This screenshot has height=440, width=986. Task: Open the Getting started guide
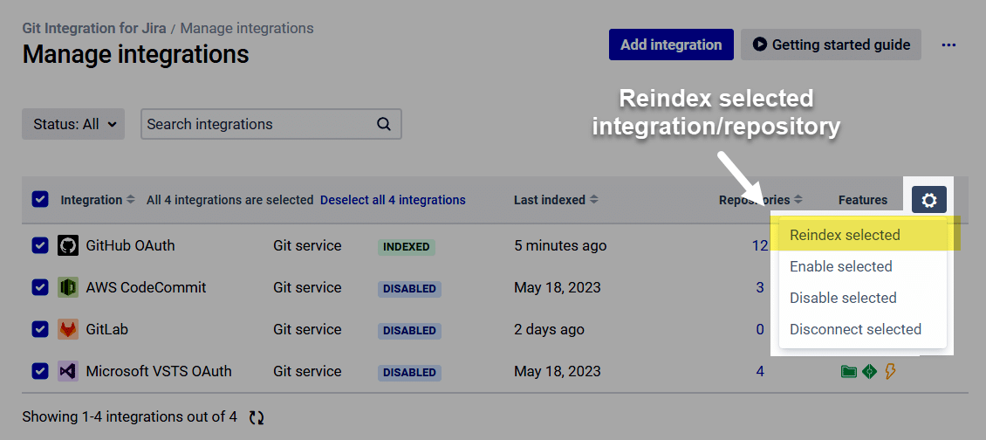pos(831,45)
